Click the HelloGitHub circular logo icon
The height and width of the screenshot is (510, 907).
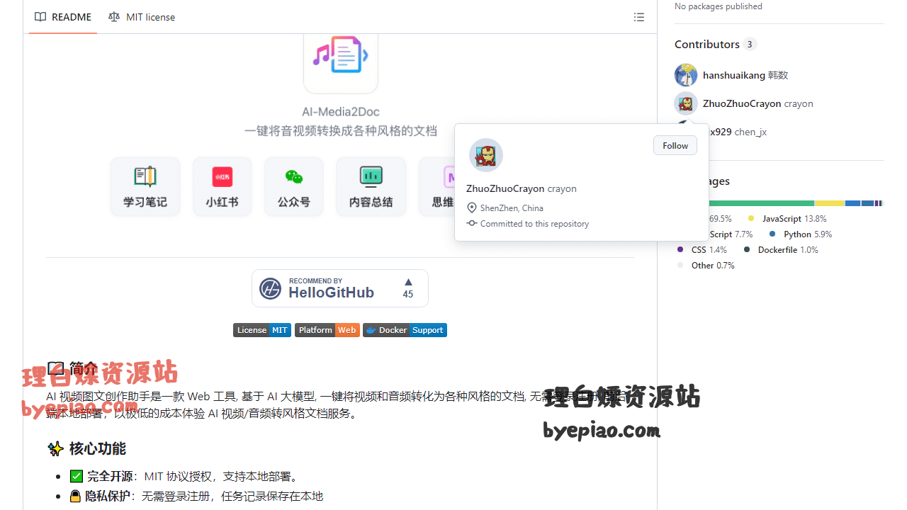[x=271, y=288]
